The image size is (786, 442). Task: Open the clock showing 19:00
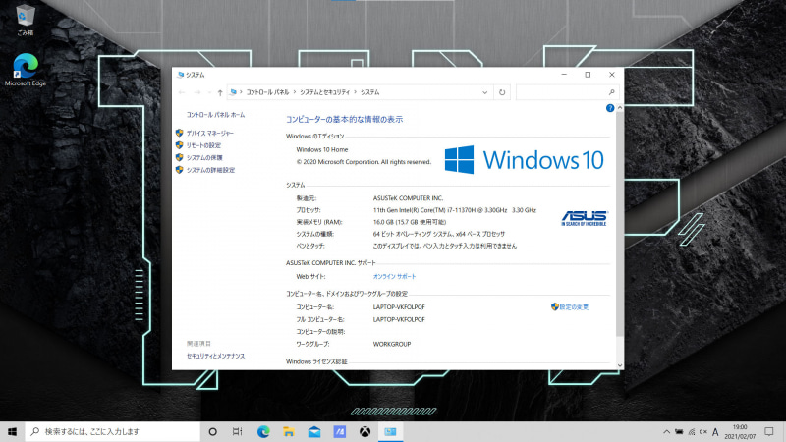point(740,431)
